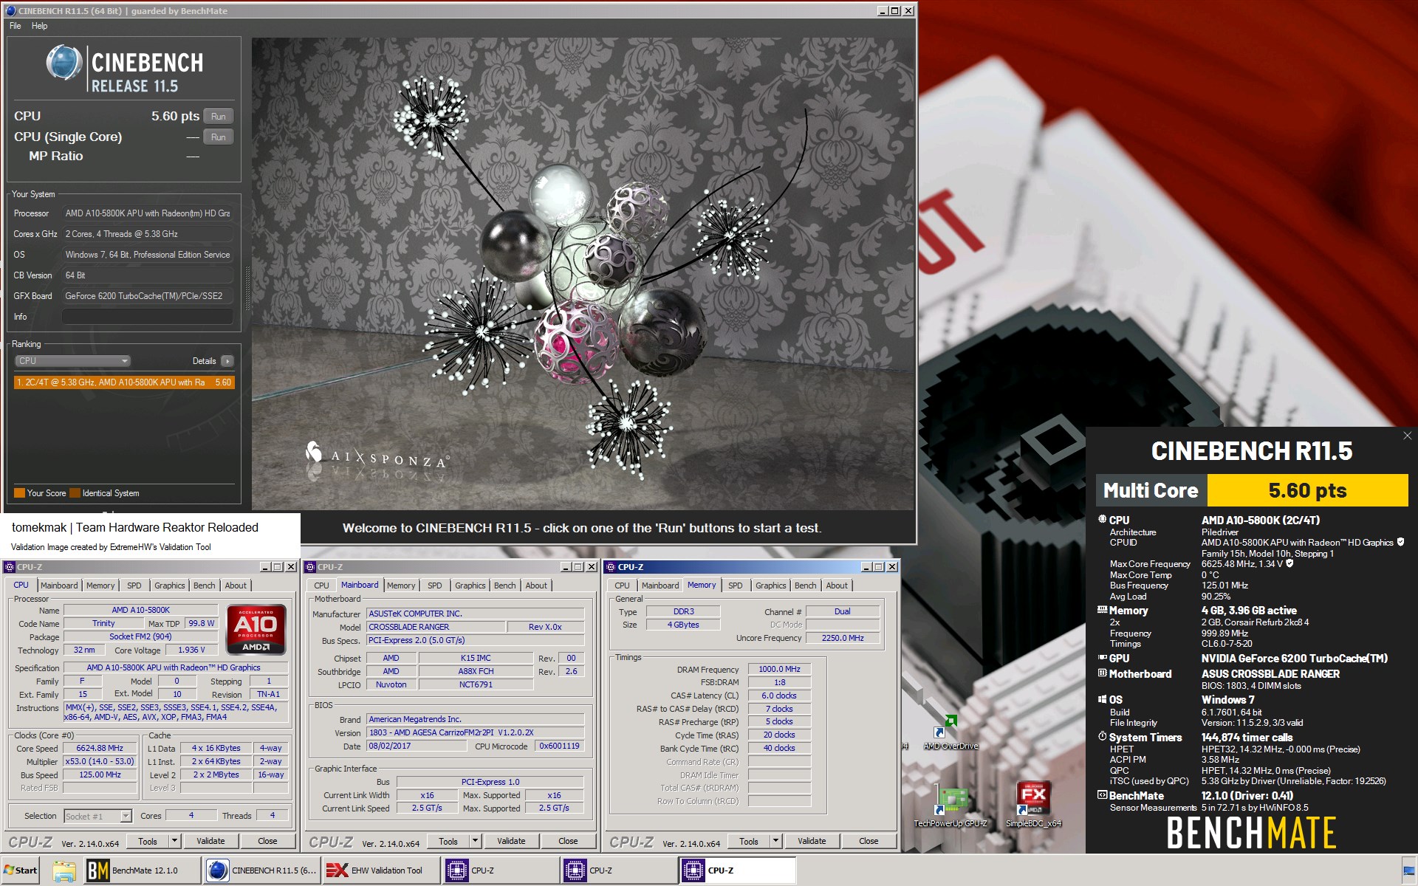Click the BenchMate OS Windows icon

point(1102,699)
